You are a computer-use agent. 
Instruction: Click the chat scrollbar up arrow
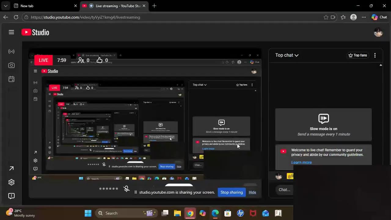pyautogui.click(x=381, y=65)
